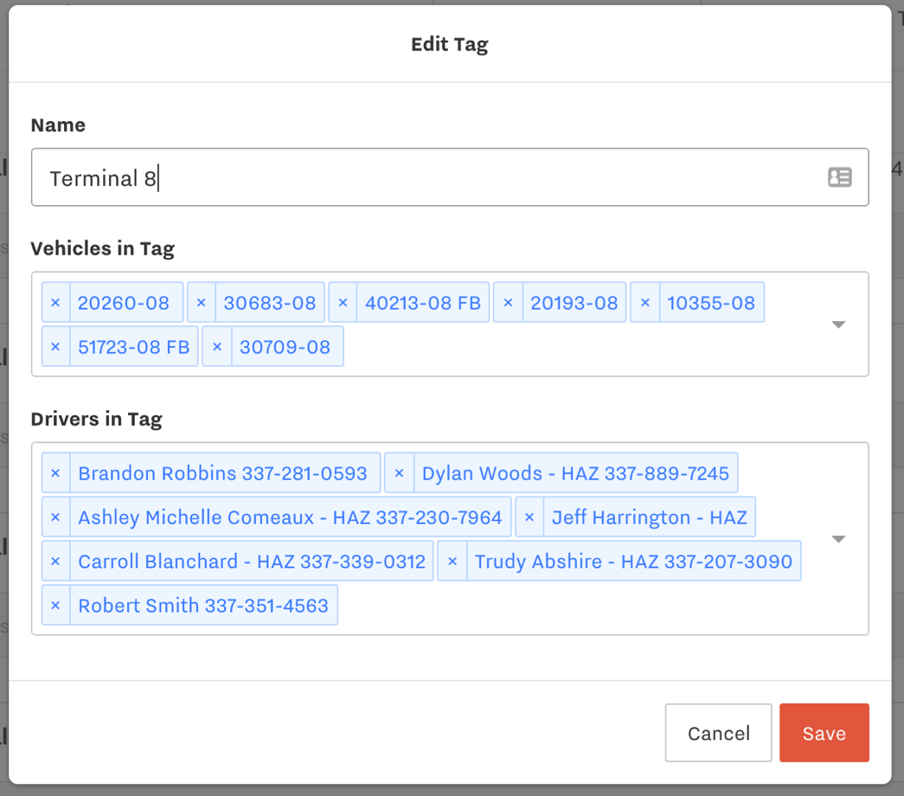Remove vehicle 40213-08 FB from the tag
904x796 pixels.
(343, 302)
